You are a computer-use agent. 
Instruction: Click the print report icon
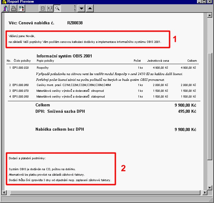click(x=13, y=9)
